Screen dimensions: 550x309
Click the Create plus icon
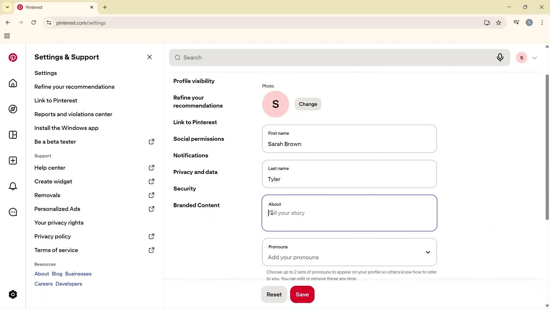click(x=13, y=161)
